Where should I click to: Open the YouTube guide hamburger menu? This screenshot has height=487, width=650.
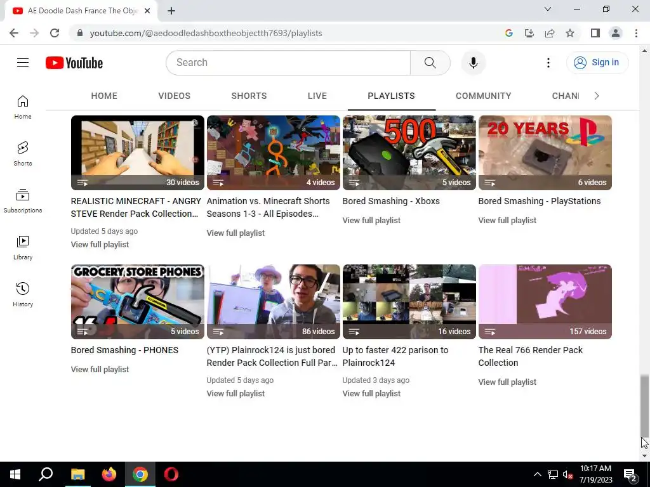pyautogui.click(x=23, y=63)
